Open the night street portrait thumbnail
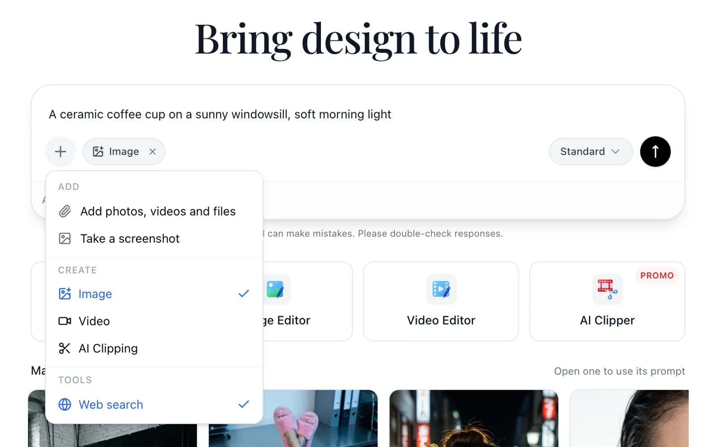This screenshot has height=447, width=716. point(474,418)
